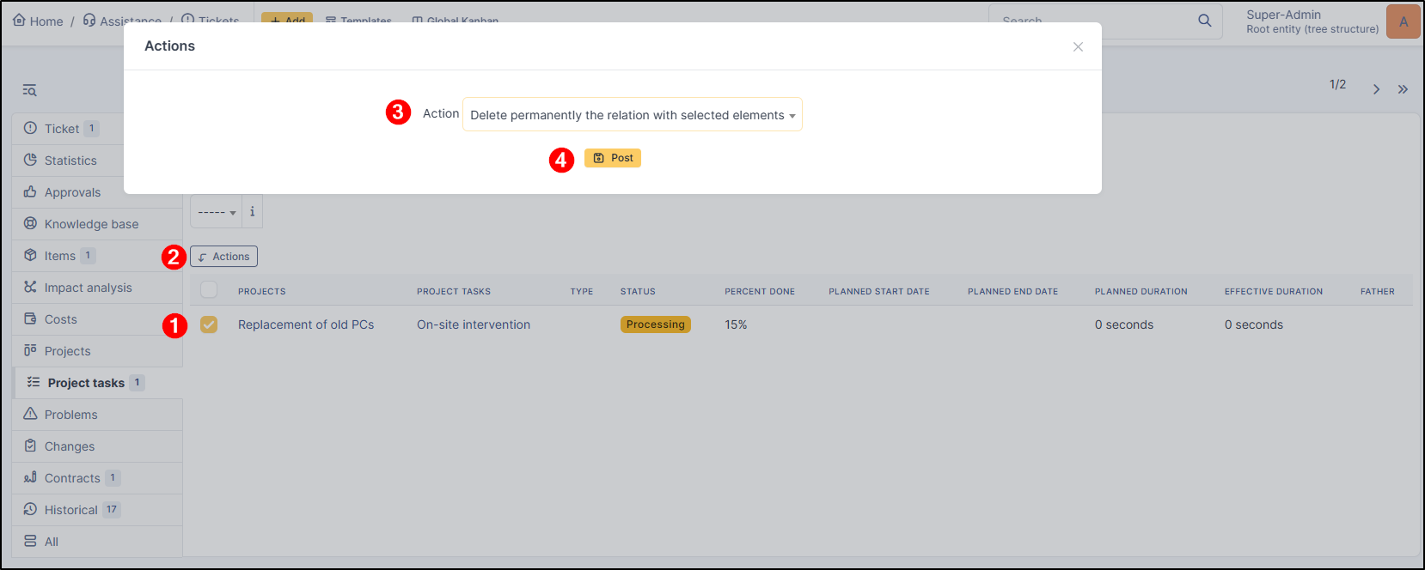Open the Action dropdown in dialog
This screenshot has width=1425, height=570.
(632, 115)
